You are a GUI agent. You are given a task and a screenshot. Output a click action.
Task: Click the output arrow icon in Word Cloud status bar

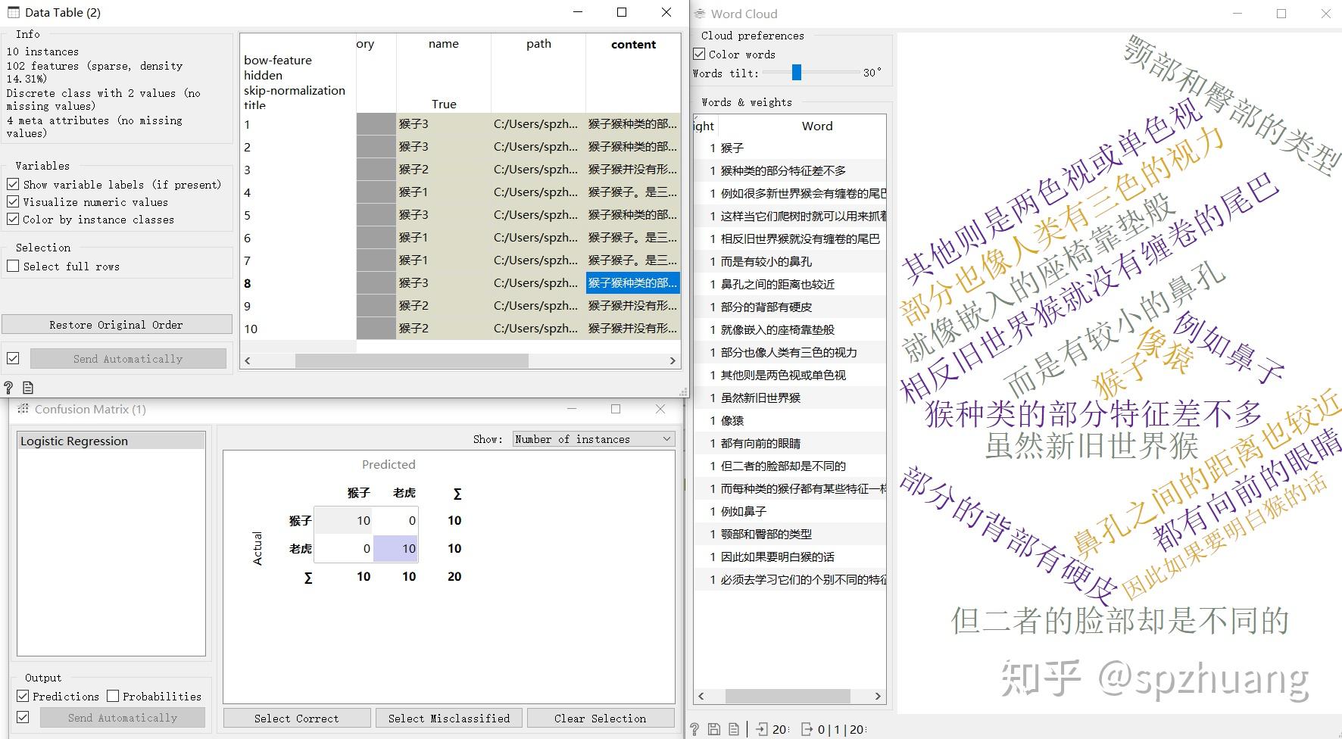tap(807, 729)
